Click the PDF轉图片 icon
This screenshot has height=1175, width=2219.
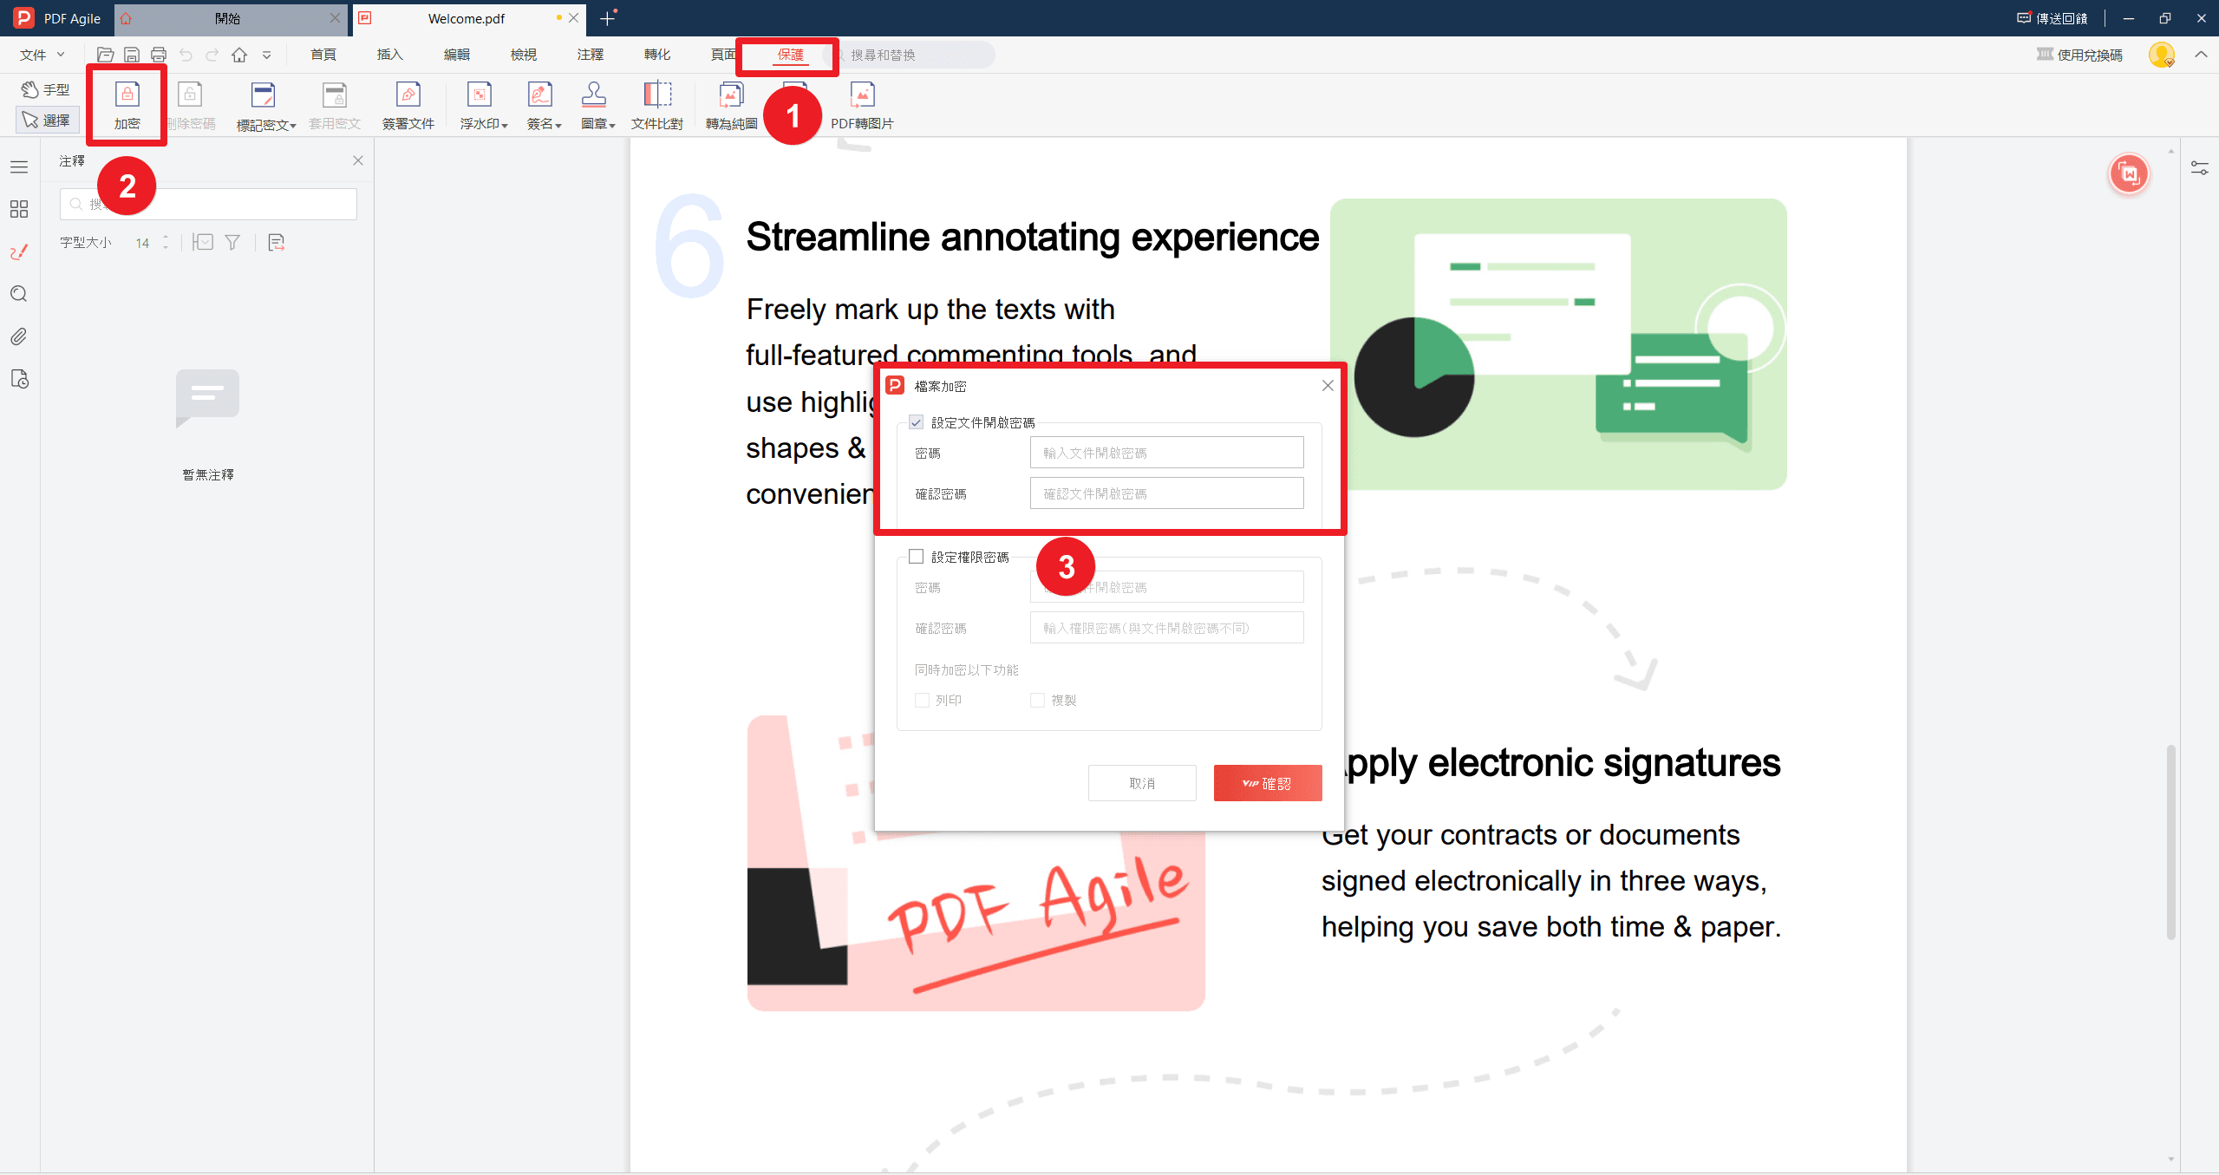862,95
